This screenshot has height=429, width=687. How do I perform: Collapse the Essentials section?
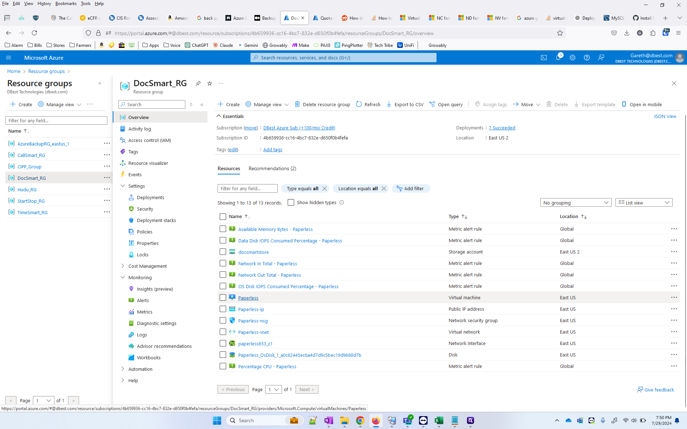click(x=219, y=116)
